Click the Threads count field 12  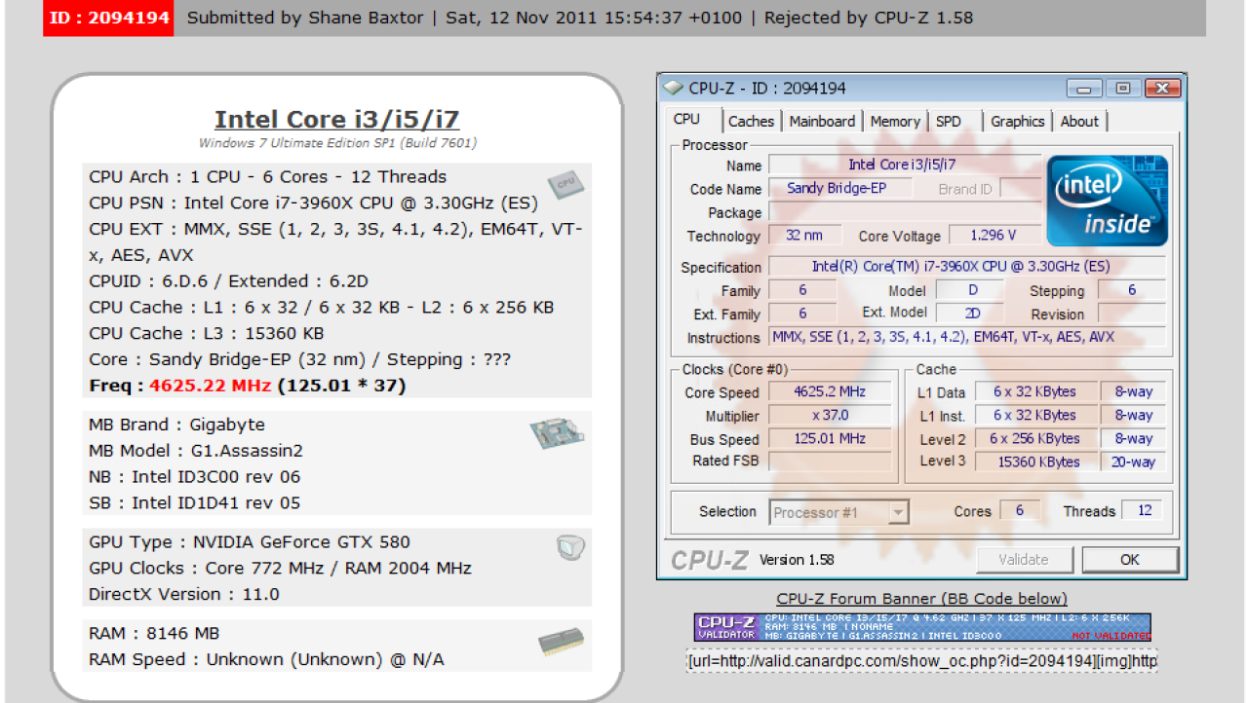[1143, 511]
